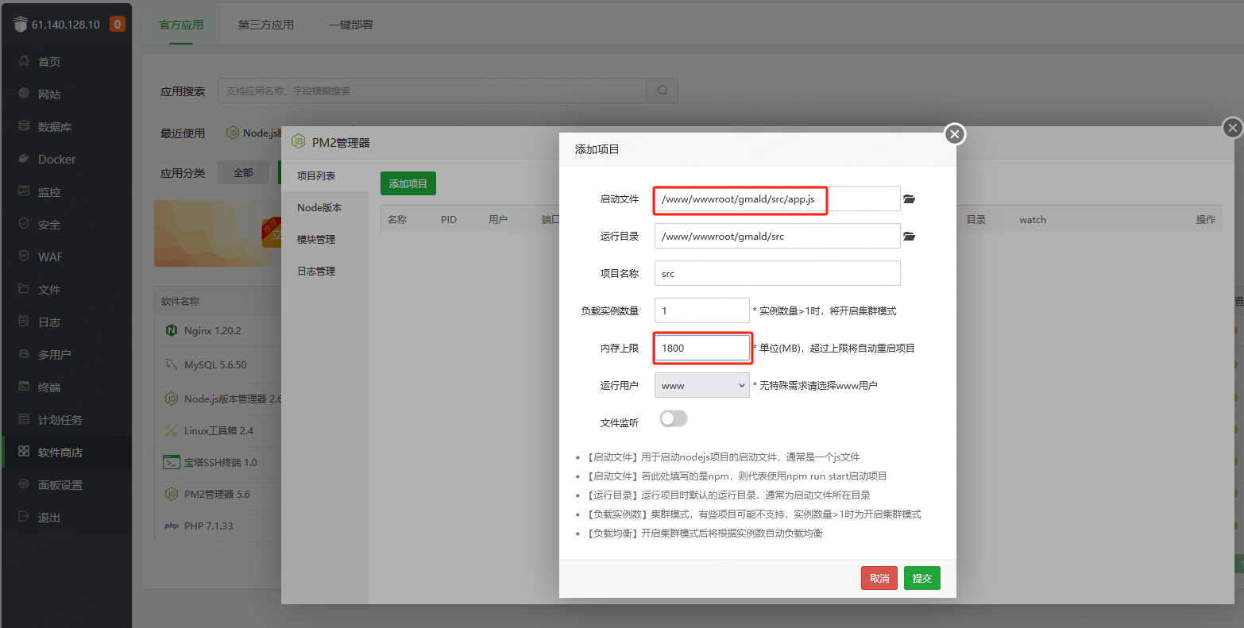The width and height of the screenshot is (1244, 628).
Task: Click inside the 项目名称 input field
Action: click(776, 273)
